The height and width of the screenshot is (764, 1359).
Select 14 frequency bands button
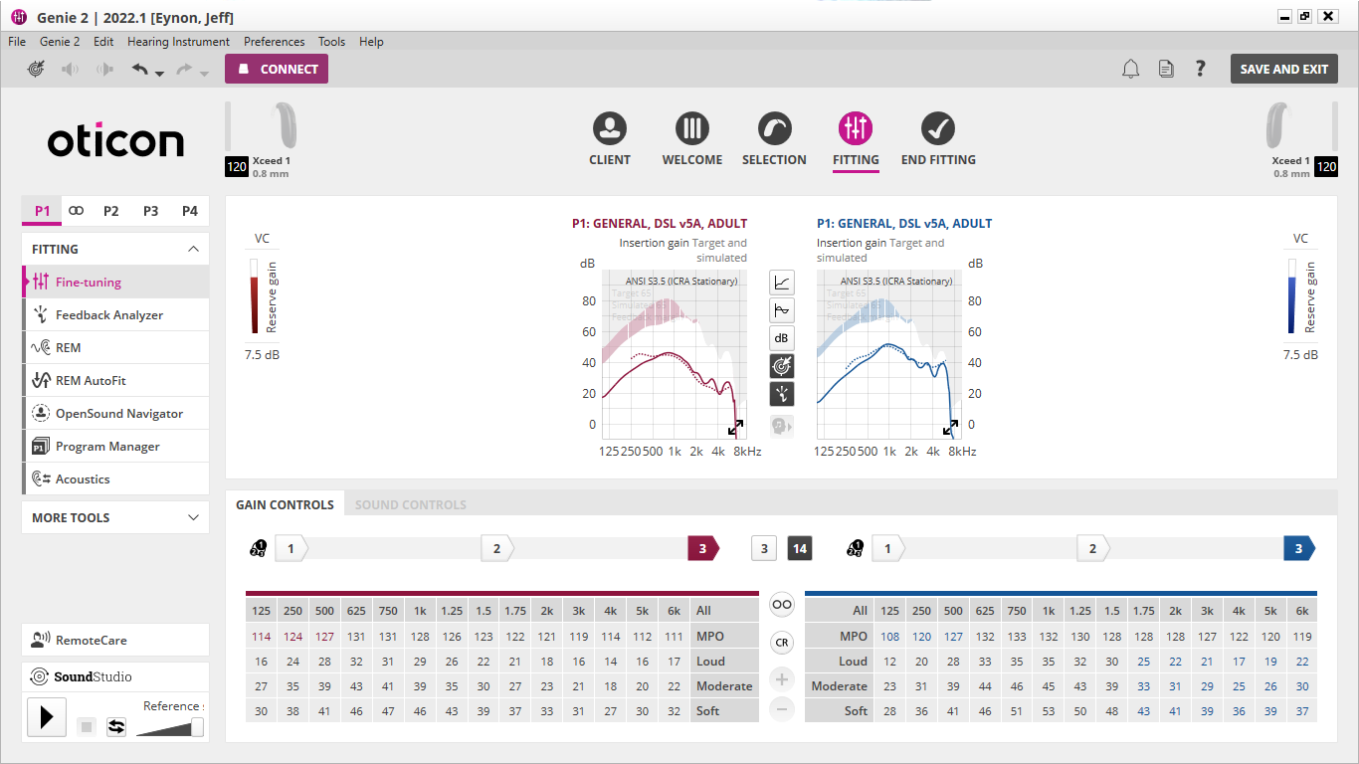click(800, 548)
